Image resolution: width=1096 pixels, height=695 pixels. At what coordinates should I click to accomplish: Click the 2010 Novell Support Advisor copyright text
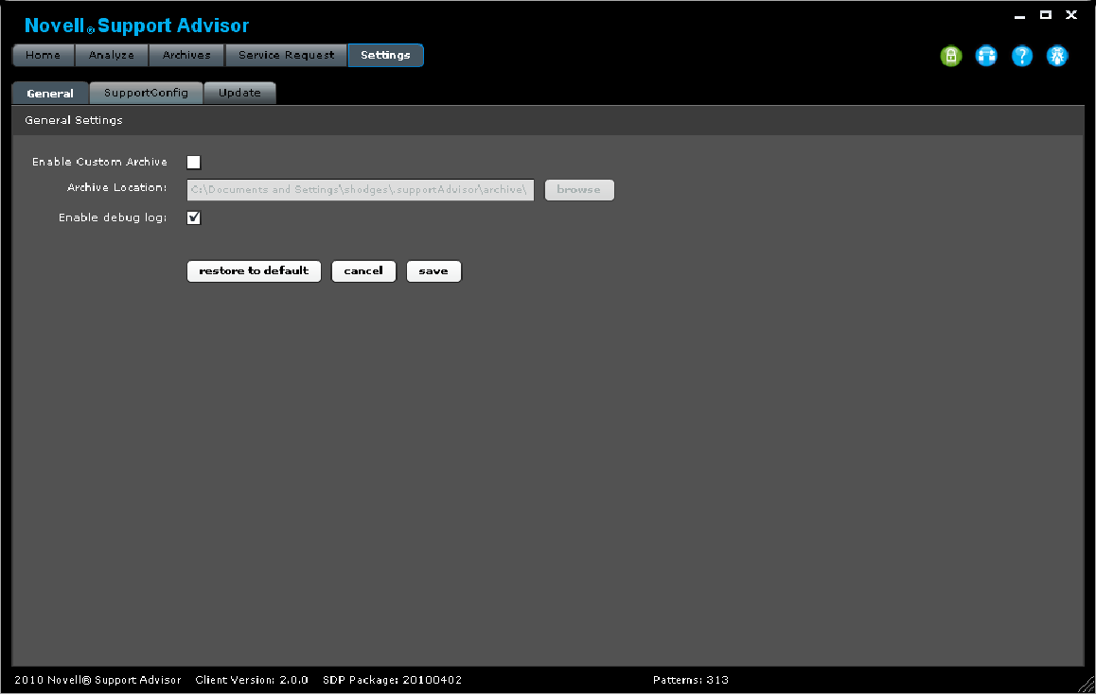(x=97, y=680)
